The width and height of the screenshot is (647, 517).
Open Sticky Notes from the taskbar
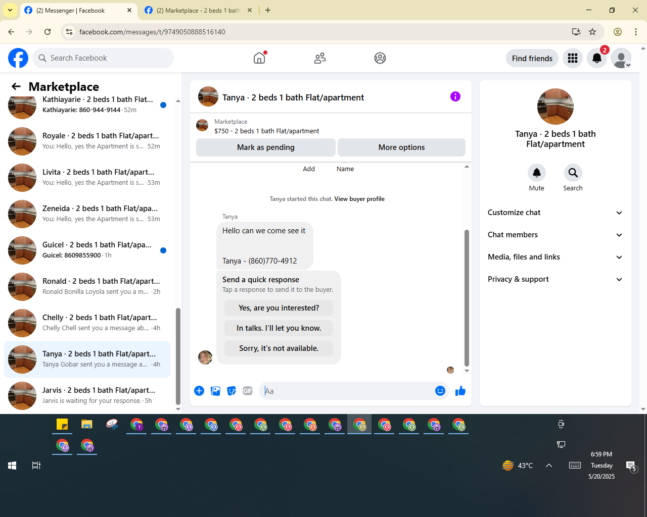(x=62, y=424)
